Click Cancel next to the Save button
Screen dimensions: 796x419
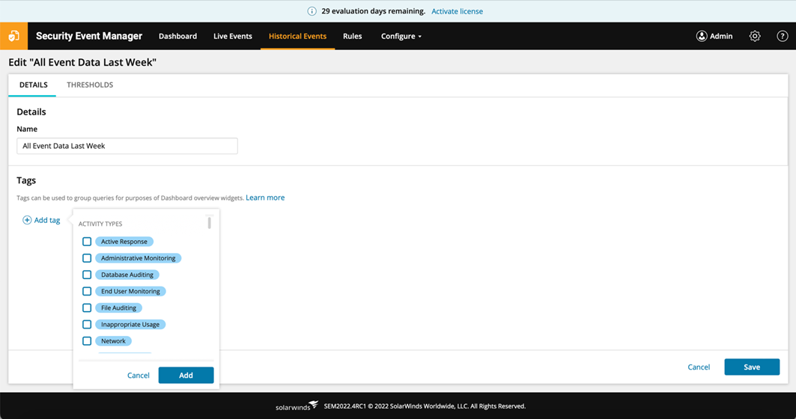click(x=699, y=367)
